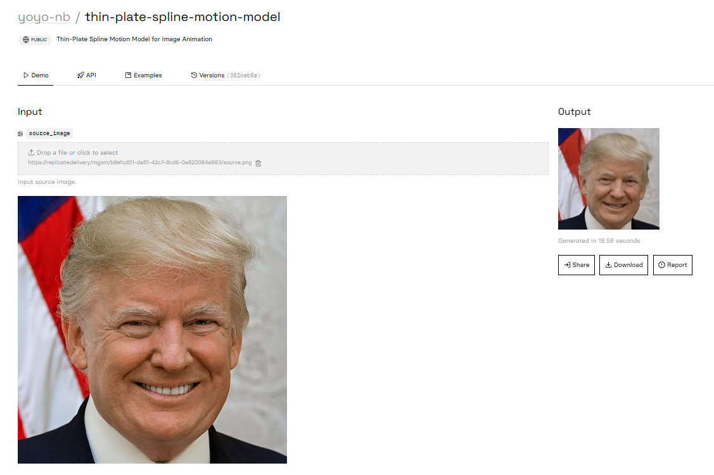Screen dimensions: 714x475
Task: Select the Demo tab
Action: (x=35, y=75)
